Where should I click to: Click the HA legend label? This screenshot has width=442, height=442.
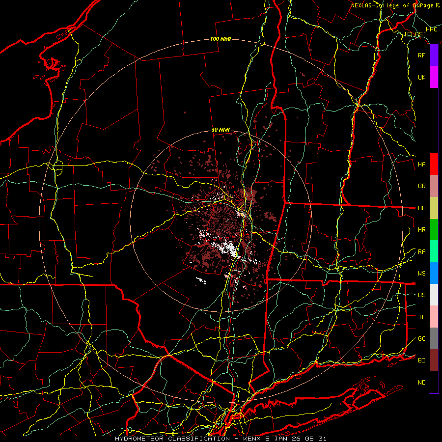(422, 165)
